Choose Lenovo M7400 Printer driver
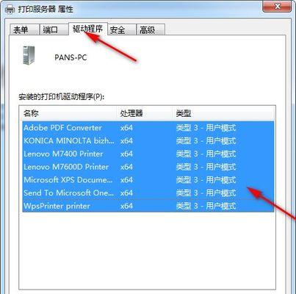This screenshot has height=294, width=296. [148, 154]
